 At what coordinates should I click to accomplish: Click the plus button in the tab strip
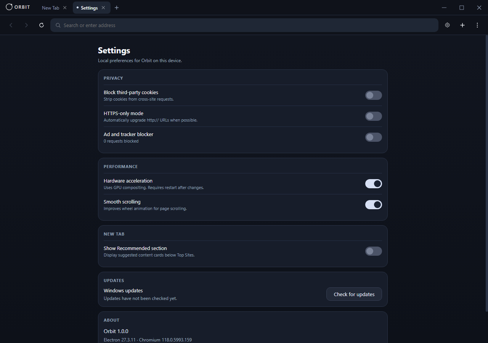pyautogui.click(x=117, y=8)
